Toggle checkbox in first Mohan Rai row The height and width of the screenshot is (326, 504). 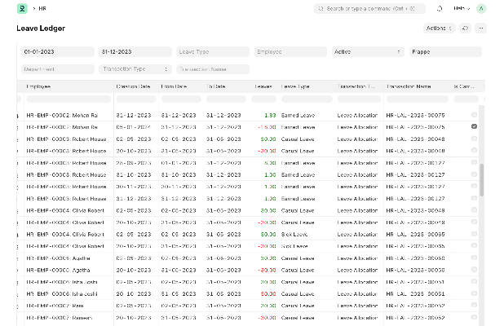(x=474, y=115)
